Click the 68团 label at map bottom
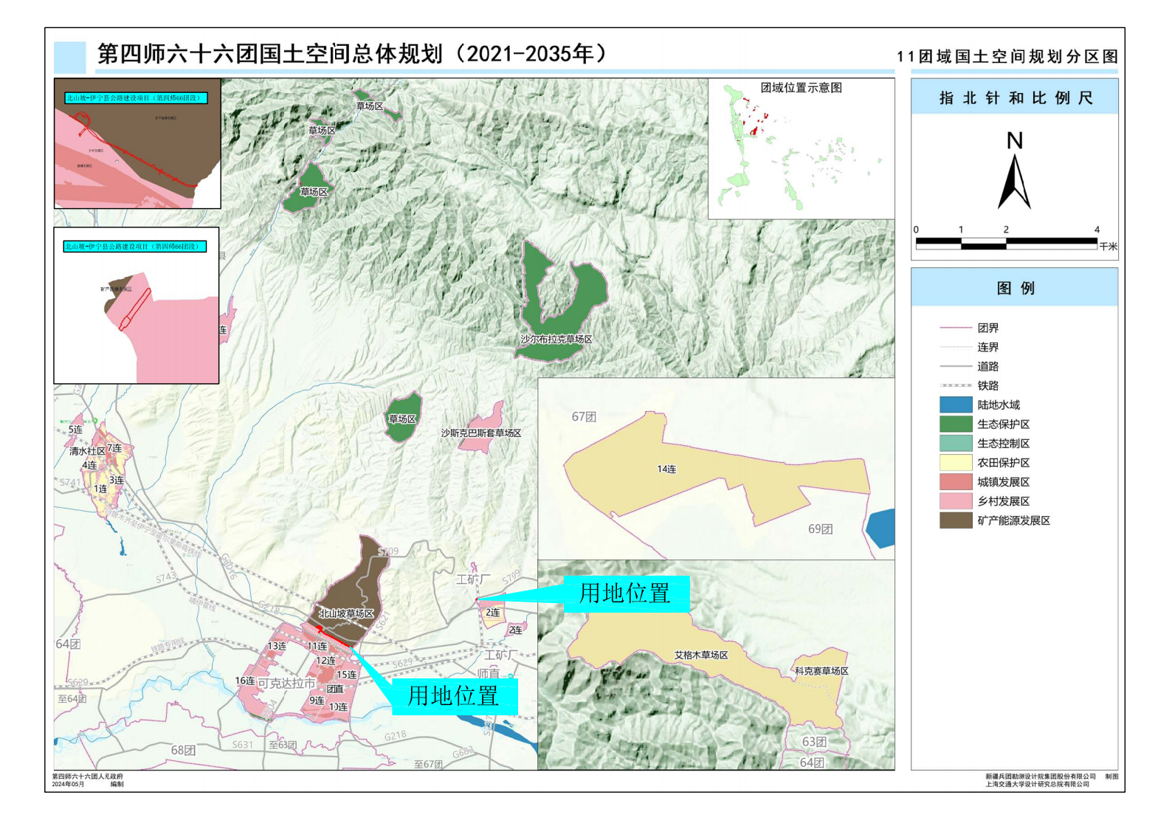Viewport: 1172px width, 829px height. (x=183, y=751)
